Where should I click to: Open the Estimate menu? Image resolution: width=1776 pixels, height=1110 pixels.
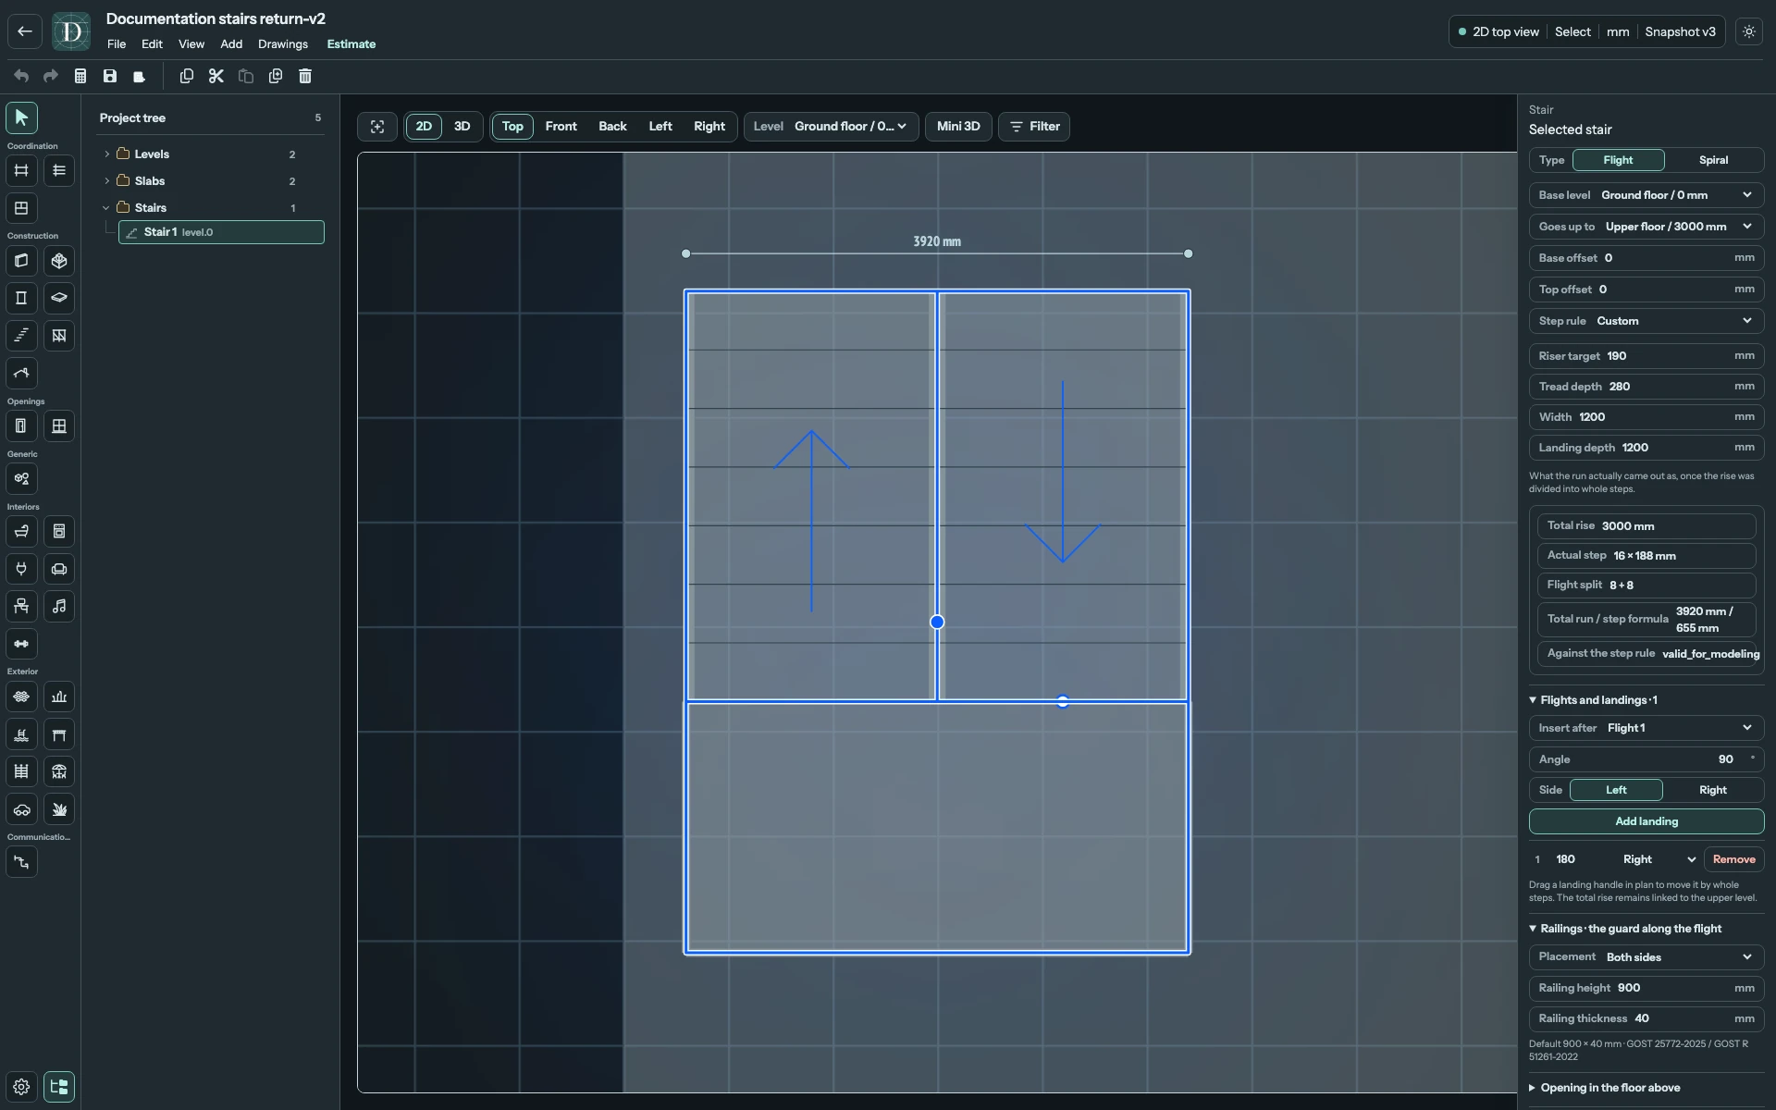click(x=351, y=44)
